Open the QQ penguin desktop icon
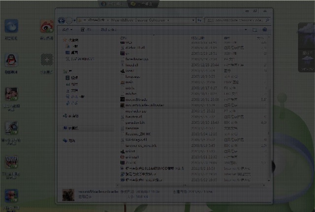315x212 pixels. coord(11,61)
